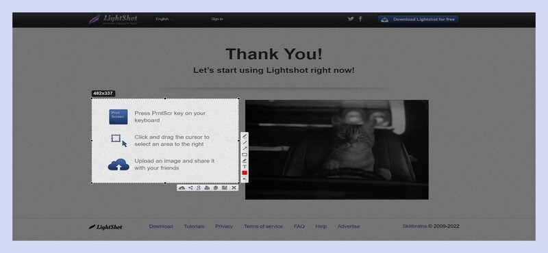Image resolution: width=548 pixels, height=253 pixels.
Task: Click "Let's start using Lightshot right now!" text
Action: [273, 70]
